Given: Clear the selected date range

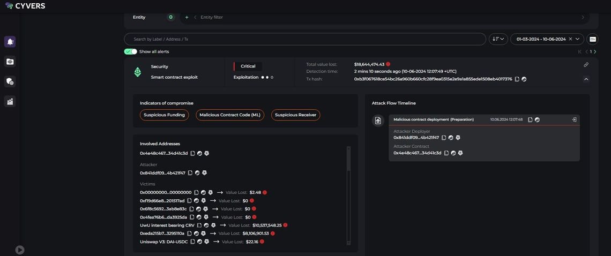Looking at the screenshot, I should (x=570, y=39).
